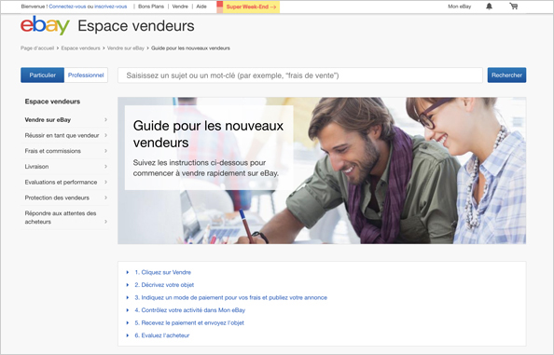Open Vendre in the top bar
Screen dimensions: 554x355
180,7
